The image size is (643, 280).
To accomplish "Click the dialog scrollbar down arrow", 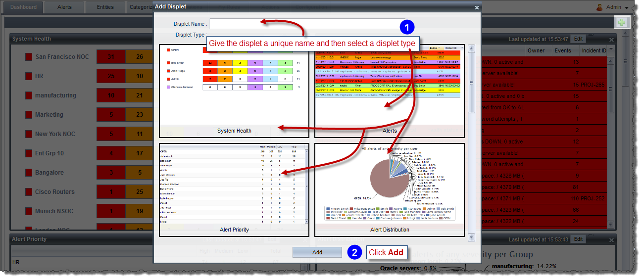I will [471, 237].
